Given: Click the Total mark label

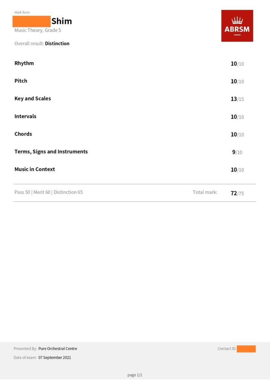Looking at the screenshot, I should click(205, 192).
